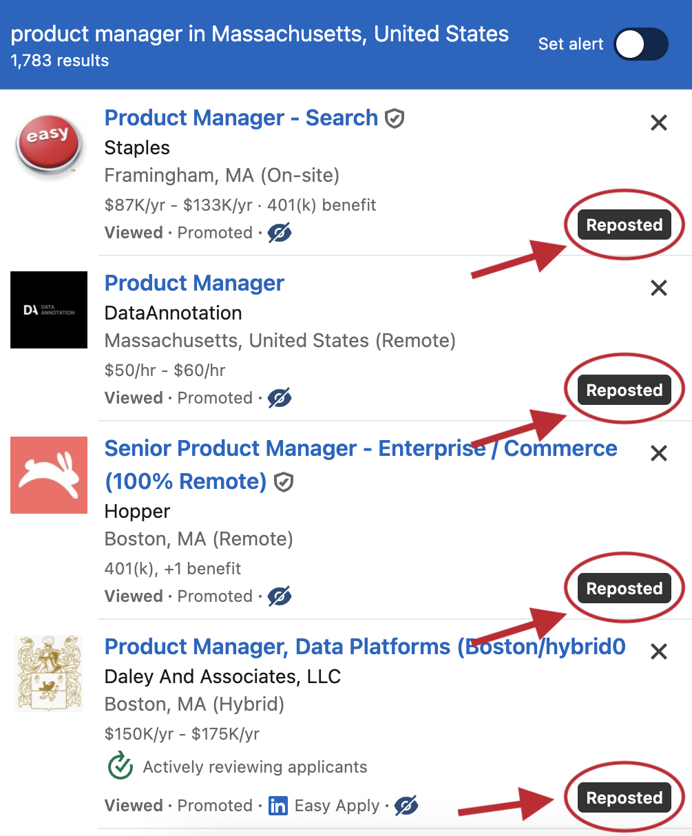The image size is (692, 836).
Task: Open the Senior Product Manager Hopper job
Action: pyautogui.click(x=360, y=448)
